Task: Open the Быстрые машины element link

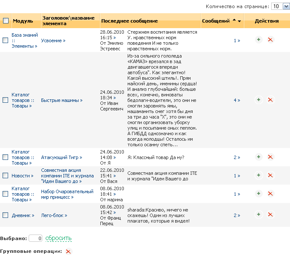Action: 62,100
